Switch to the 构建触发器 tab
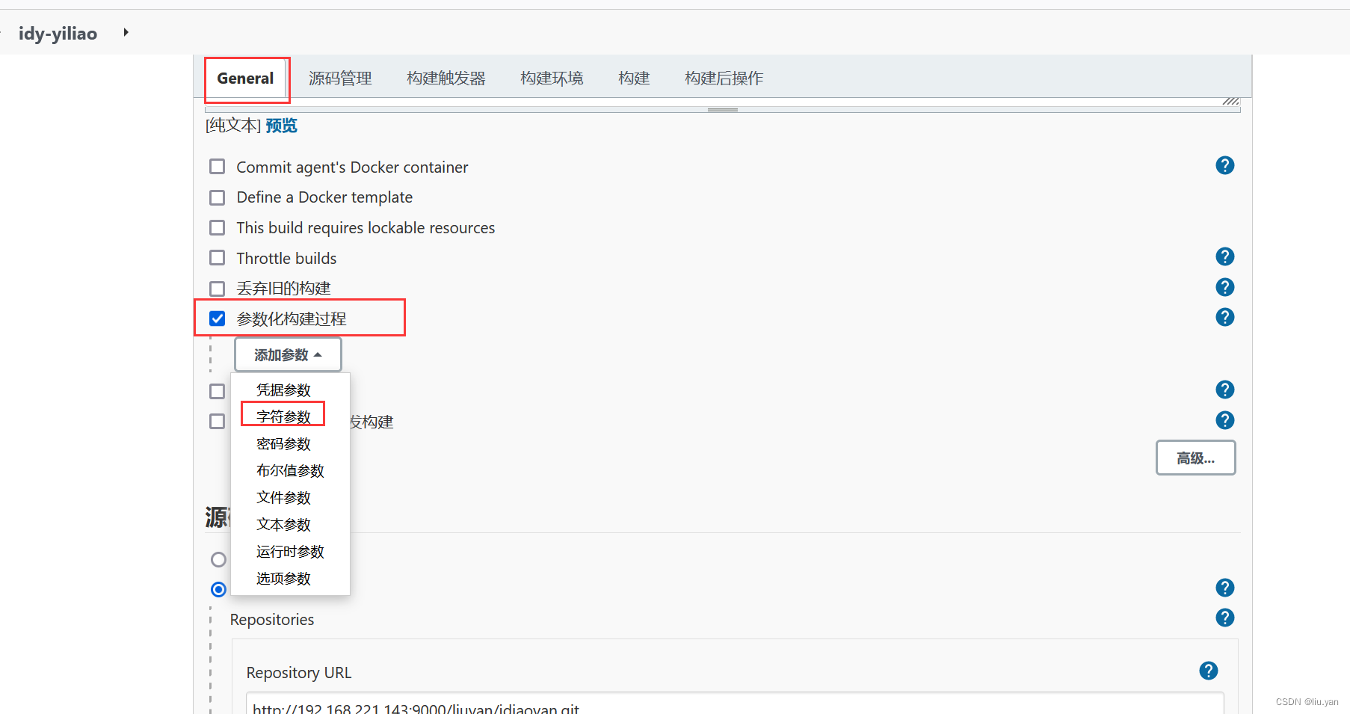Image resolution: width=1350 pixels, height=714 pixels. 446,79
